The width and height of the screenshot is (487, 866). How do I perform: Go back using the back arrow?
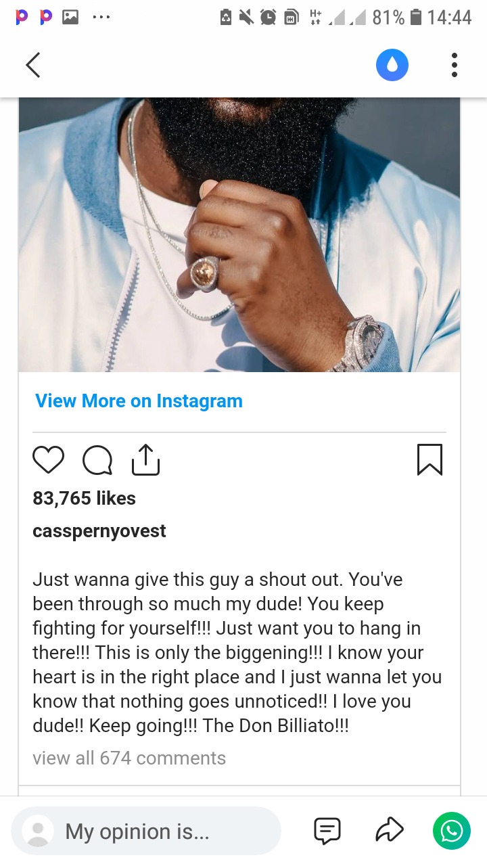click(x=33, y=65)
